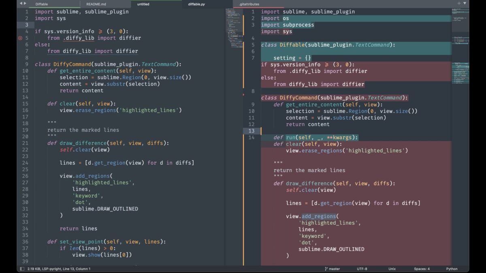
Task: Change the Python syntax selector
Action: (452, 269)
